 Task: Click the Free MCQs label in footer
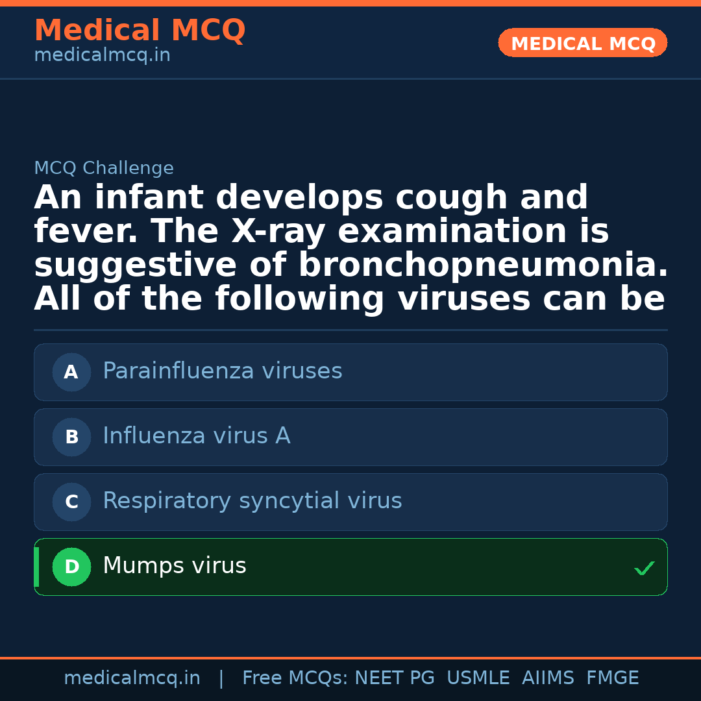pyautogui.click(x=295, y=678)
